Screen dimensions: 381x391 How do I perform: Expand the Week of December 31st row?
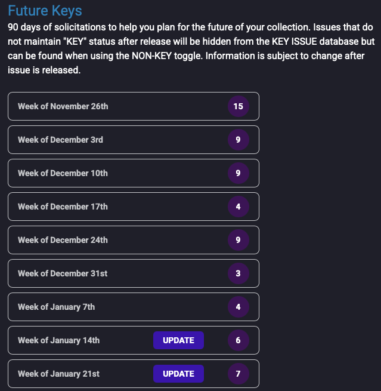tap(63, 273)
